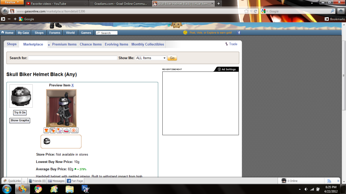Open the Firefox menu dropdown
346x194 pixels.
(x=12, y=2)
